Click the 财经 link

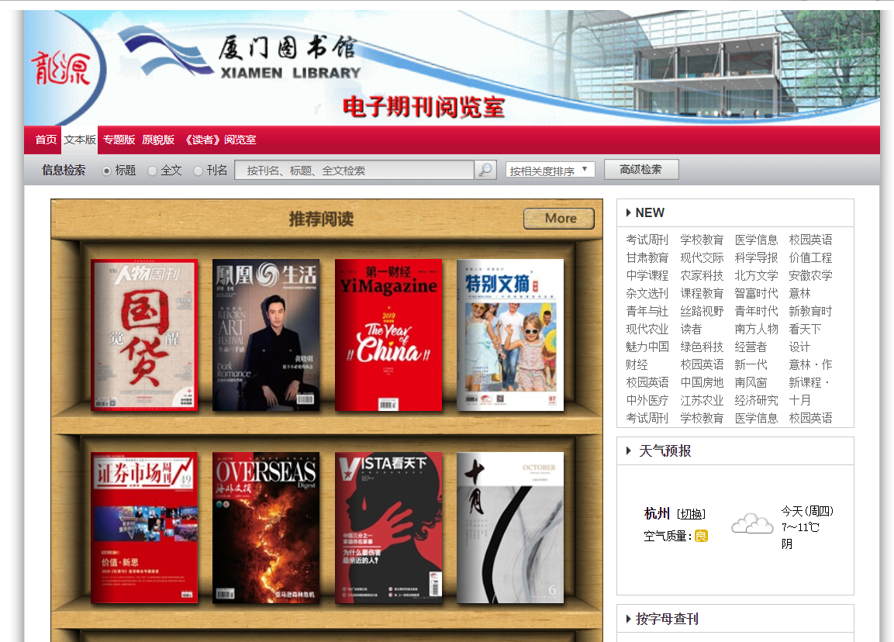637,365
